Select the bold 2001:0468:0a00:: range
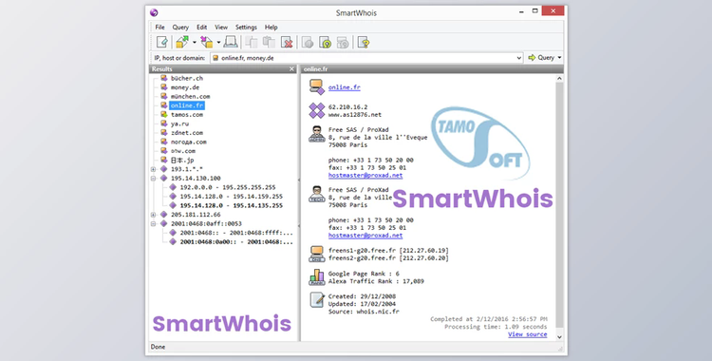Screen dimensions: 712x361 click(x=236, y=242)
